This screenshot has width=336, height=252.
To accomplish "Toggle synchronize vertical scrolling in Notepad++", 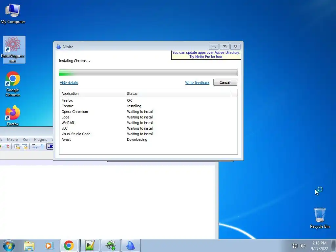I will tap(17, 146).
